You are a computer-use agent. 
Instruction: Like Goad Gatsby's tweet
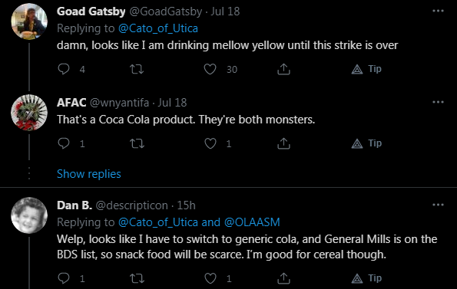pos(210,69)
